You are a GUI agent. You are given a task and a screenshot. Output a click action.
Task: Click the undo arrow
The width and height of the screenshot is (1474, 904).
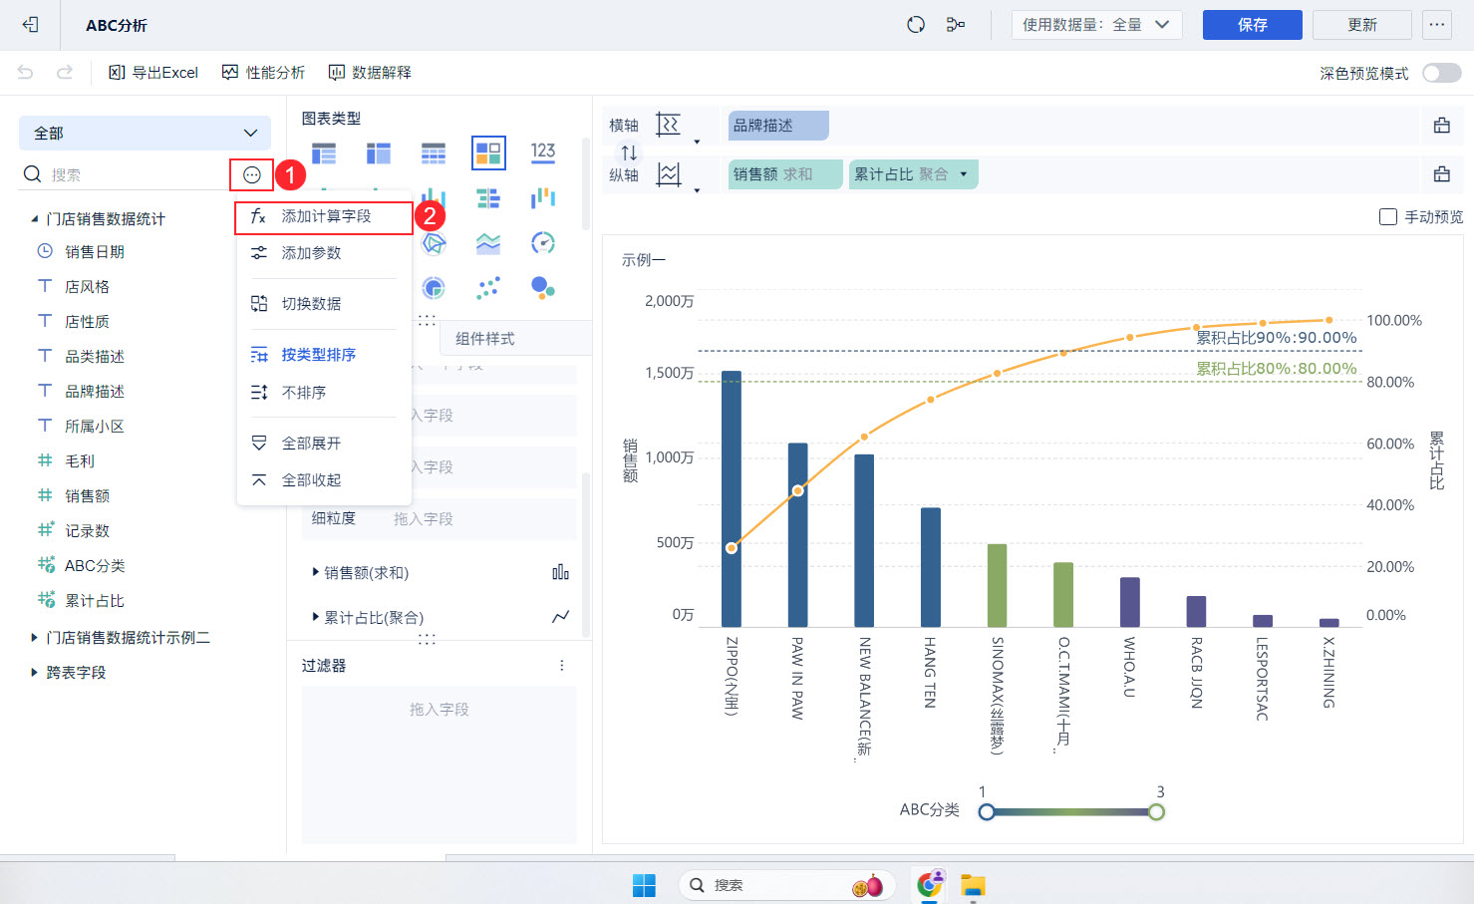pos(26,72)
